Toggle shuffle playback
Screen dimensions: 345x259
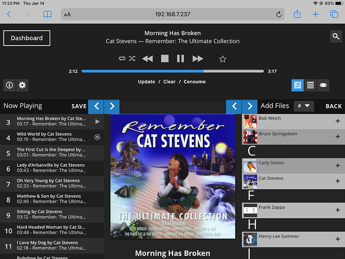click(132, 59)
